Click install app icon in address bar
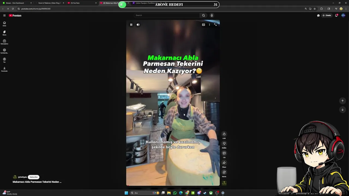Screen dimensions: 349x196 [310, 9]
